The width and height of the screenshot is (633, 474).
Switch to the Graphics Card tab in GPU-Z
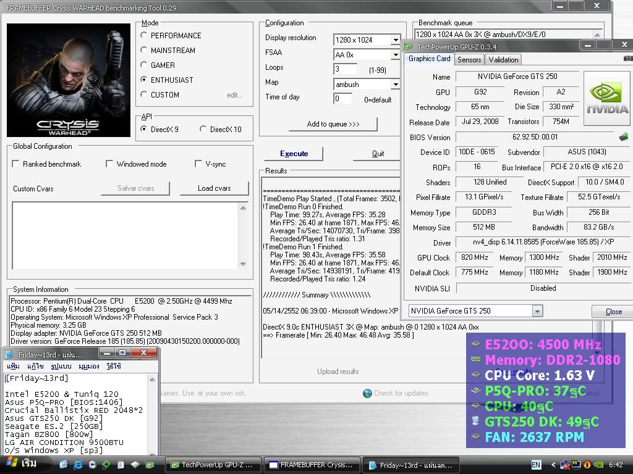pyautogui.click(x=429, y=59)
